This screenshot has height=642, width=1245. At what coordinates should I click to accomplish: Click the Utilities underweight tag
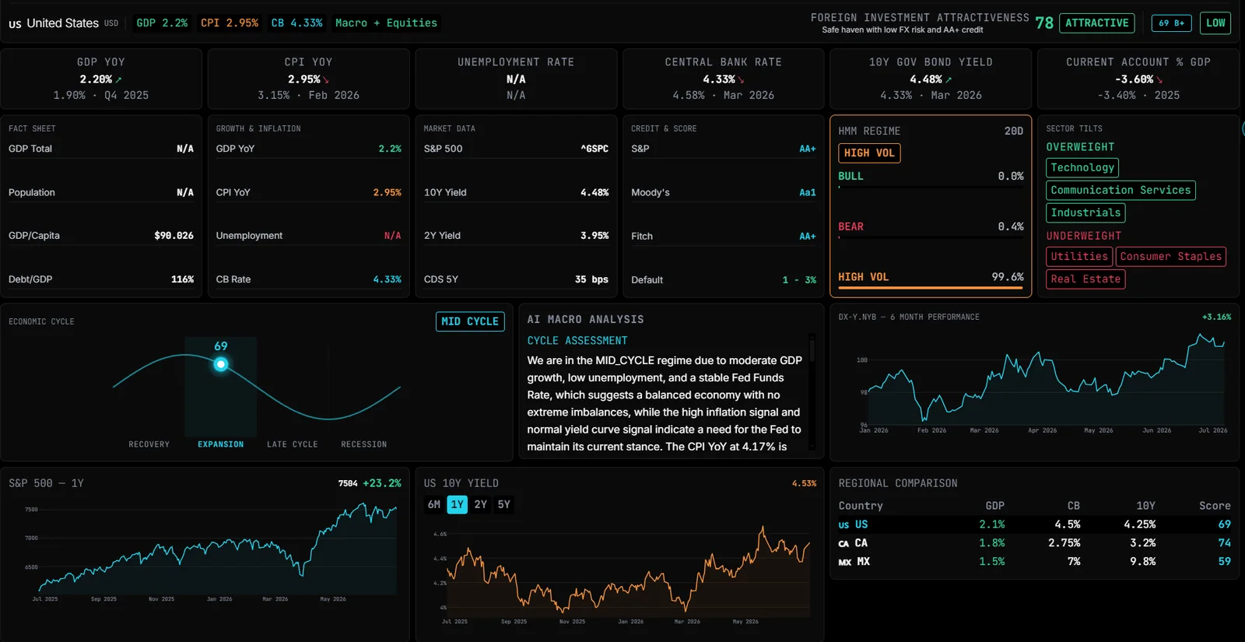pyautogui.click(x=1079, y=256)
